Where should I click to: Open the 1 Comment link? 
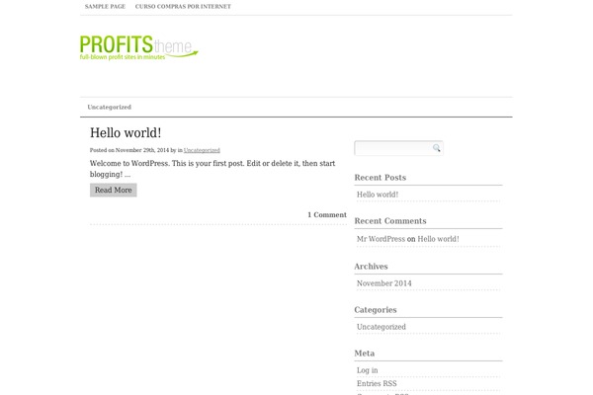click(x=327, y=214)
